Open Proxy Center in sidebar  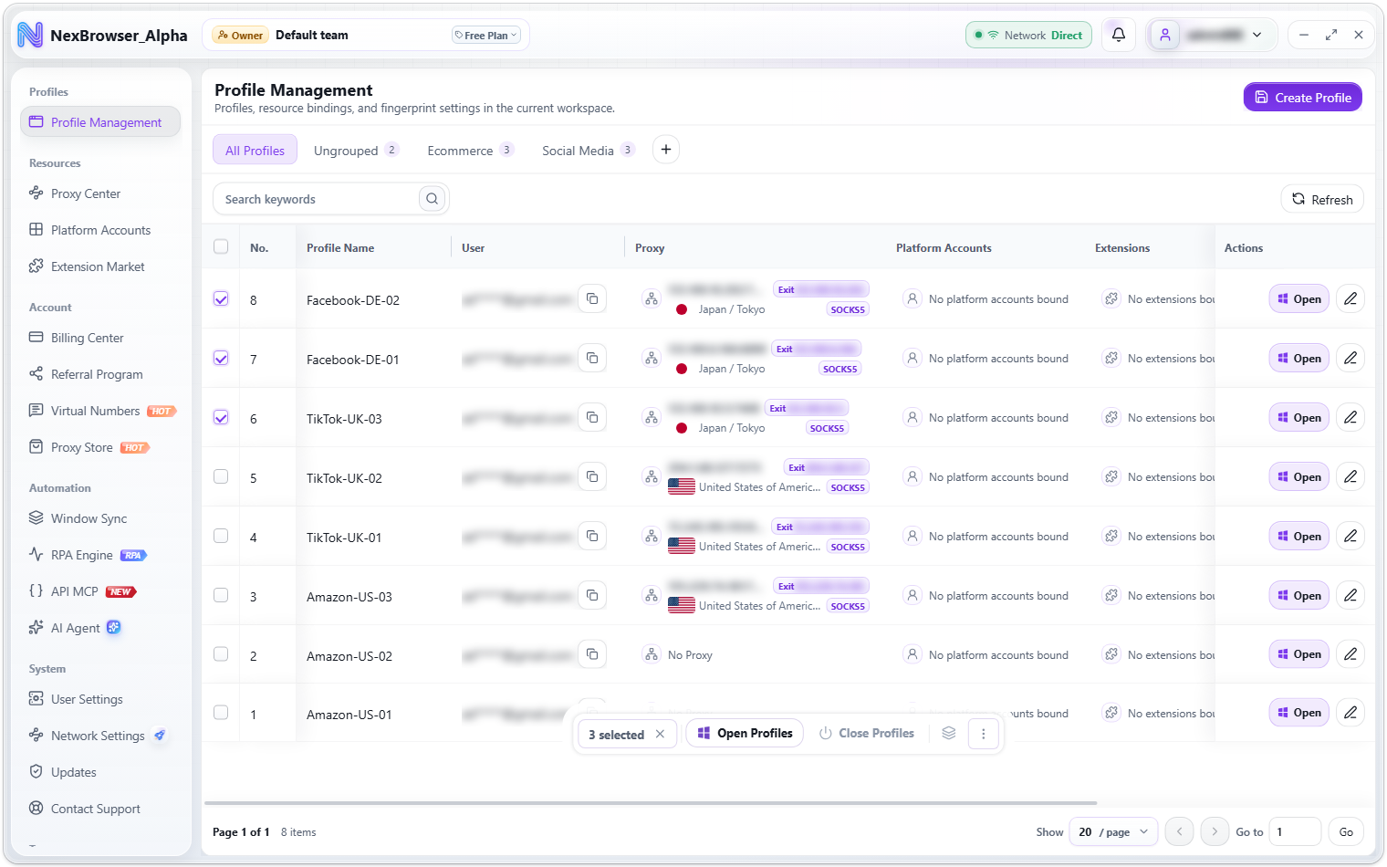tap(100, 193)
